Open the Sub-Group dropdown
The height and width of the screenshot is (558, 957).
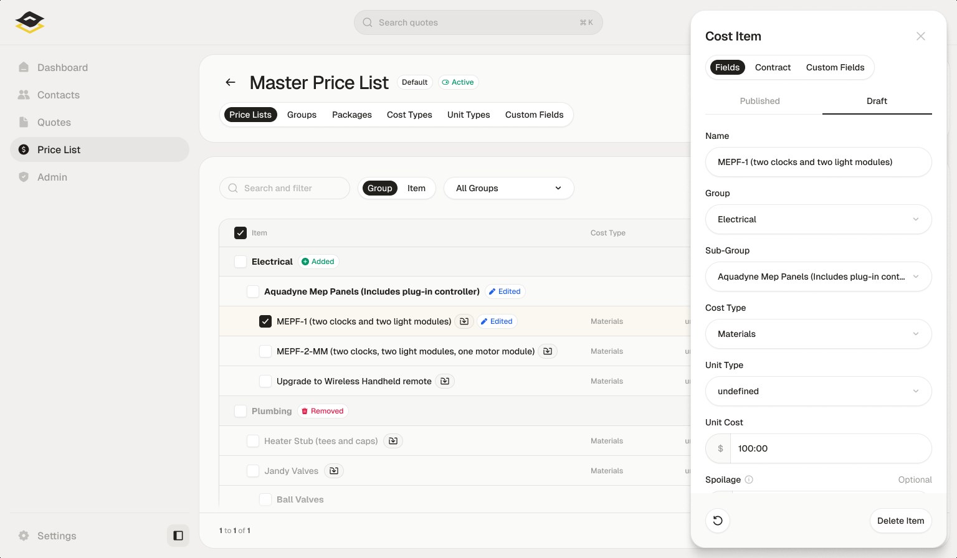click(x=818, y=277)
